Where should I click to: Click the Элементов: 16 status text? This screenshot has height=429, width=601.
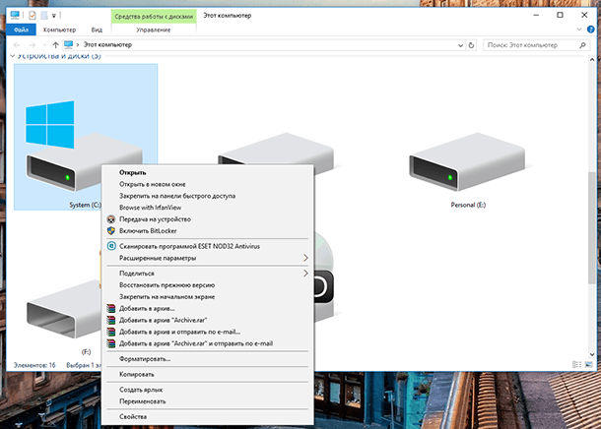(x=34, y=365)
